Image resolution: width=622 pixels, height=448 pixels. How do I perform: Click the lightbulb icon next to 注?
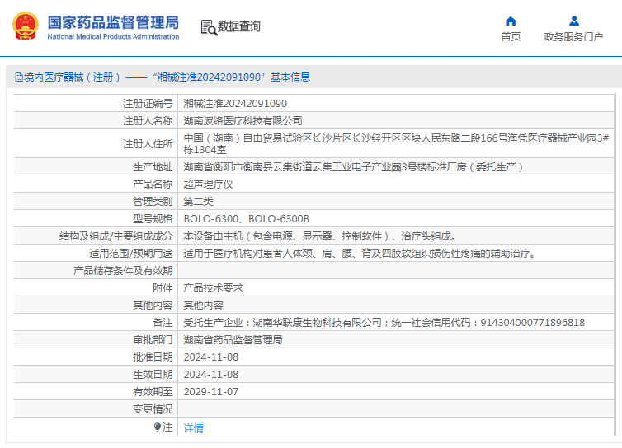(x=157, y=427)
